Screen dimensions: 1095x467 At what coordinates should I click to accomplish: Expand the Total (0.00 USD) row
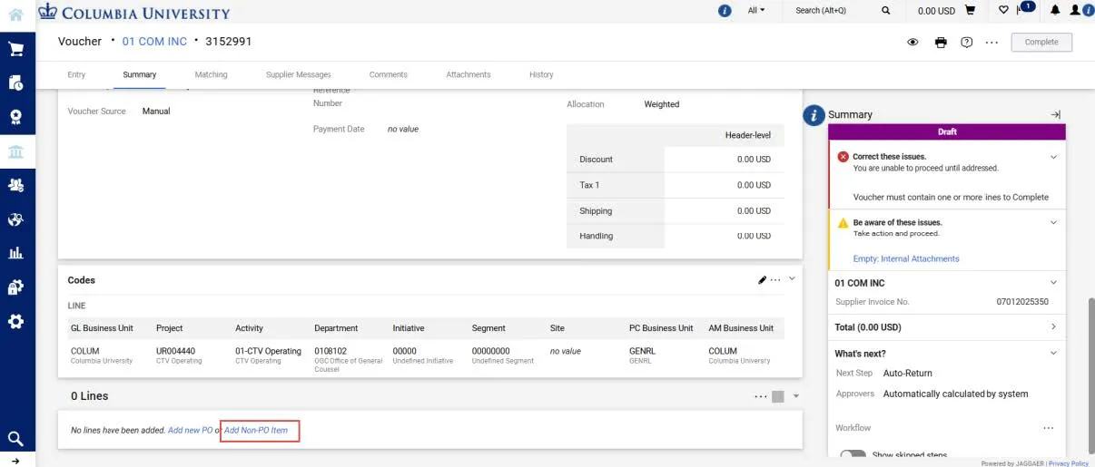coord(946,326)
